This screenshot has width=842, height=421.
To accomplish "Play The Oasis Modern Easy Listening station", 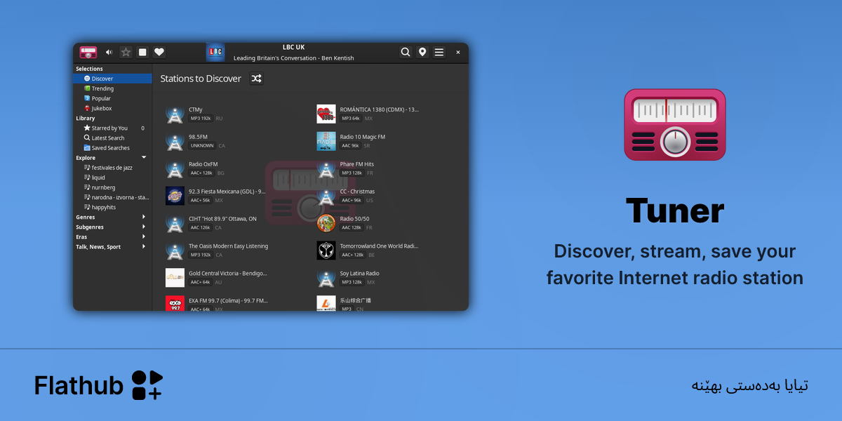I will click(x=228, y=246).
